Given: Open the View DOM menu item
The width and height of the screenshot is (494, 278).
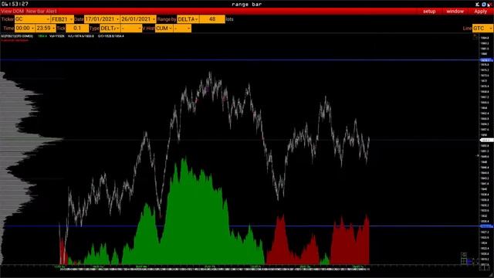Looking at the screenshot, I should coord(12,12).
